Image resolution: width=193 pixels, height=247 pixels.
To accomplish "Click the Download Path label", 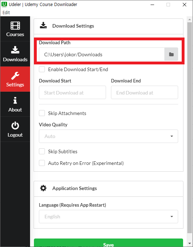I will click(x=54, y=42).
